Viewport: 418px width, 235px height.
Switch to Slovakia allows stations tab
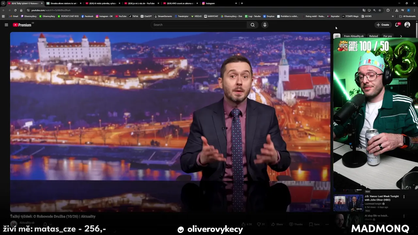pyautogui.click(x=64, y=3)
